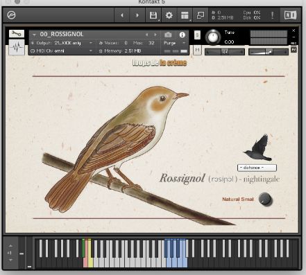Click the Natural Smal knob
This screenshot has height=275, width=306.
click(265, 199)
